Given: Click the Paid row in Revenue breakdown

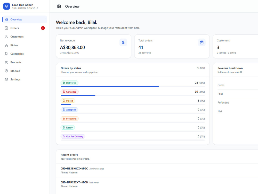Looking at the screenshot, I should pyautogui.click(x=238, y=94).
